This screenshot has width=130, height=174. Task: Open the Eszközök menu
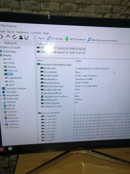pyautogui.click(x=36, y=33)
